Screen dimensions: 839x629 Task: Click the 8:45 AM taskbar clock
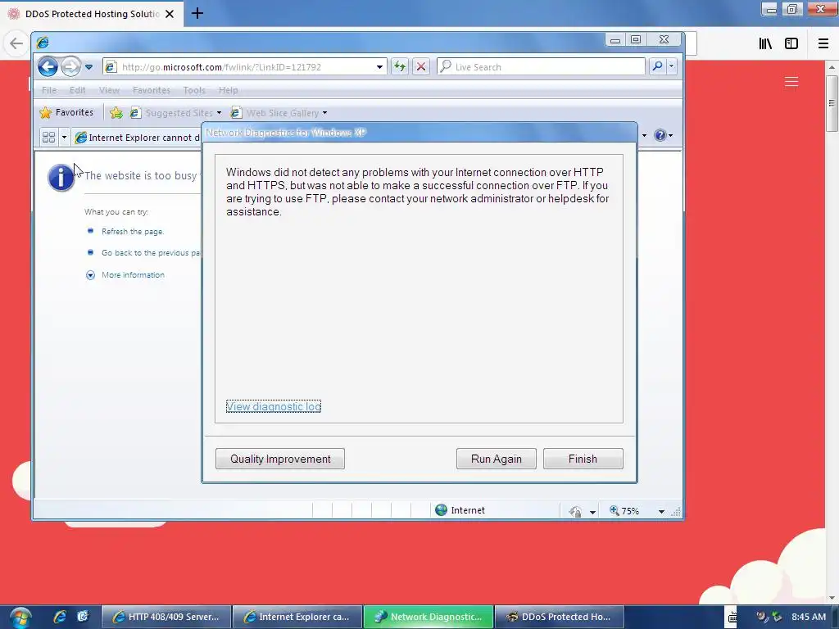809,617
